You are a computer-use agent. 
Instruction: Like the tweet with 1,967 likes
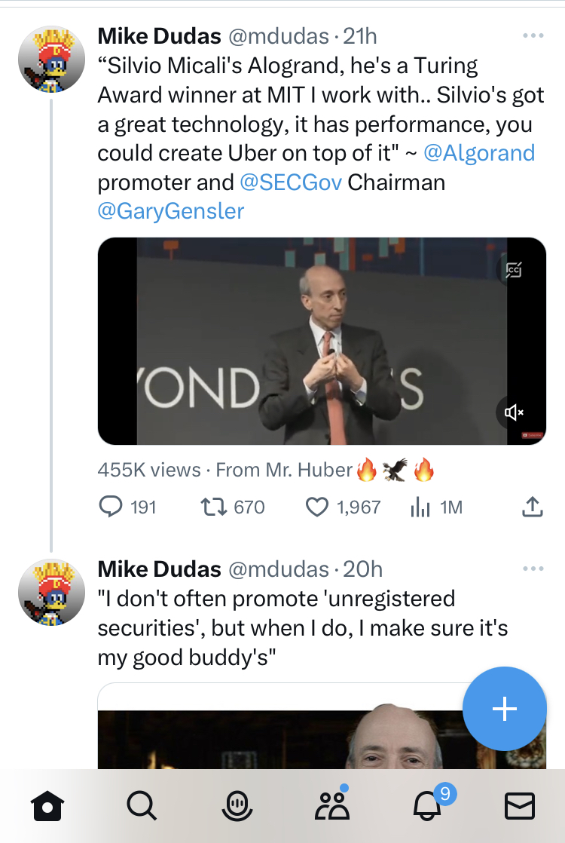[x=317, y=507]
